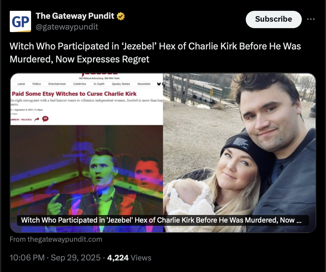326x272 pixels.
Task: Go to the In Depth nav item
Action: pos(99,84)
